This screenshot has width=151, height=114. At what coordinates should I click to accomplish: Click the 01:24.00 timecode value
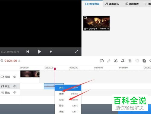[x=11, y=61]
